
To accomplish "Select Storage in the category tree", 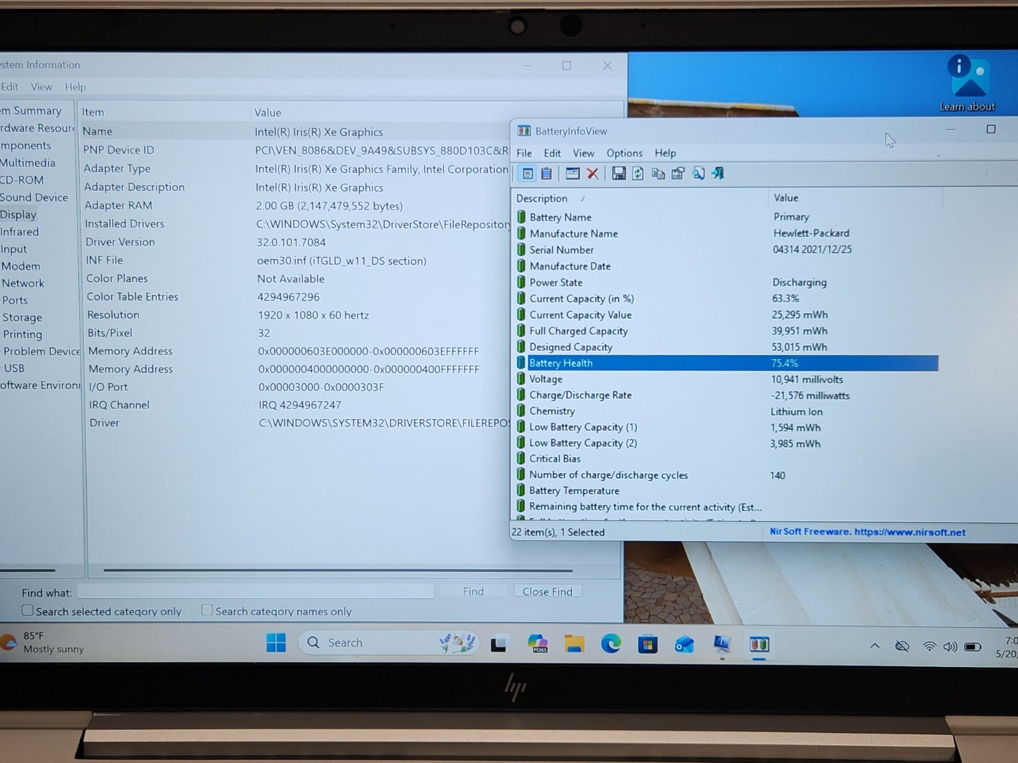I will click(22, 317).
